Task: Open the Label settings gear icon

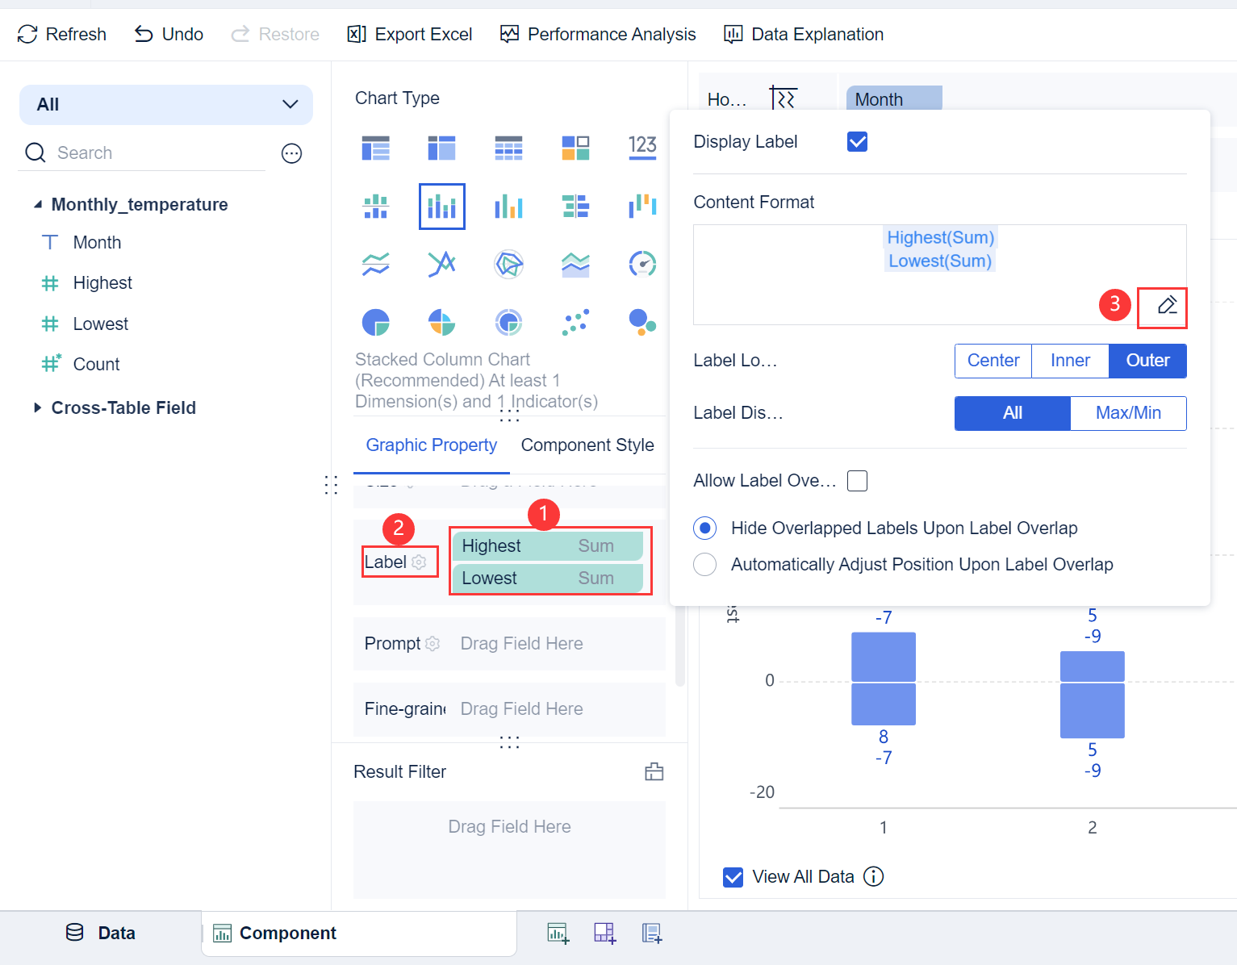Action: click(x=419, y=562)
